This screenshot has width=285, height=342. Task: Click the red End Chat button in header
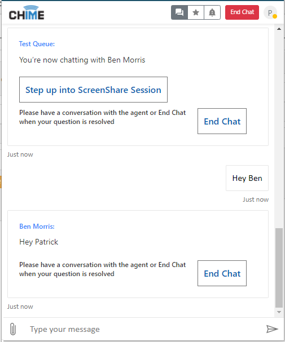[242, 12]
